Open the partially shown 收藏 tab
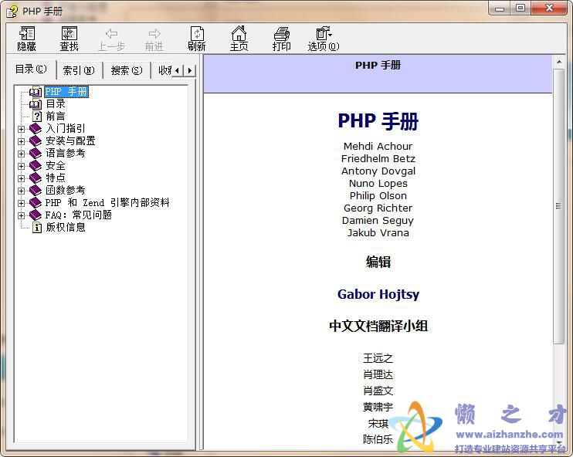 point(164,70)
